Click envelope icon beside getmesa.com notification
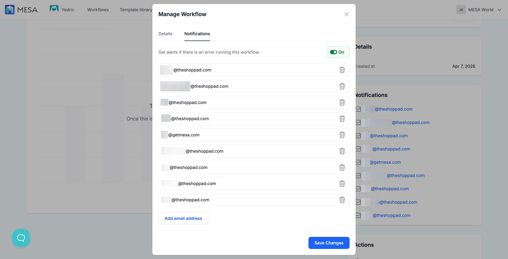The height and width of the screenshot is (259, 508). [x=358, y=162]
